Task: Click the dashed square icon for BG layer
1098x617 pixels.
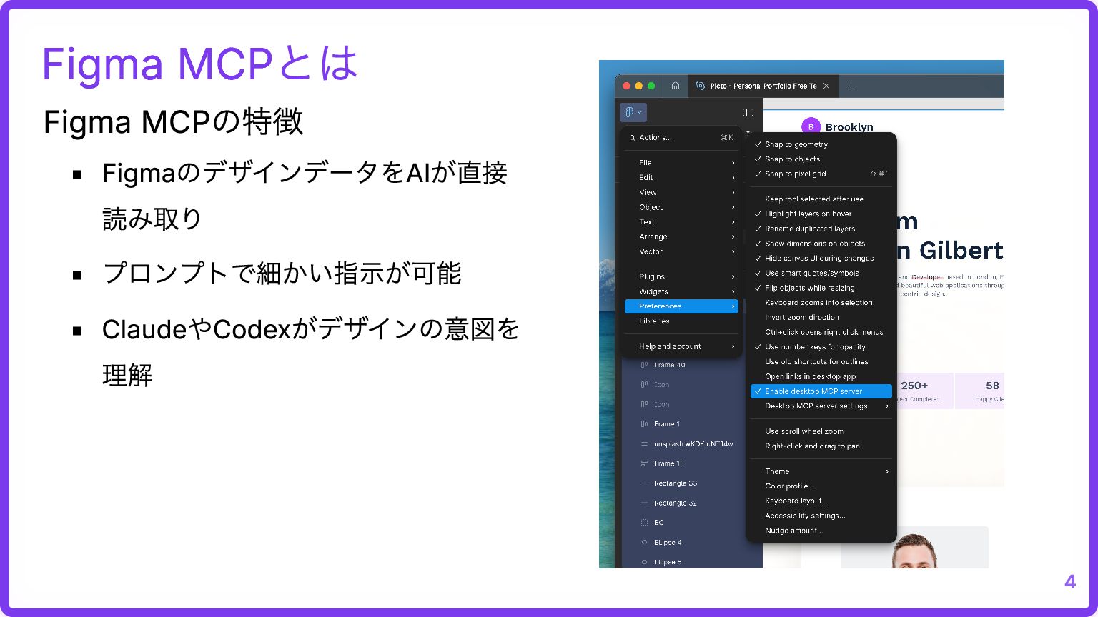Action: 644,523
